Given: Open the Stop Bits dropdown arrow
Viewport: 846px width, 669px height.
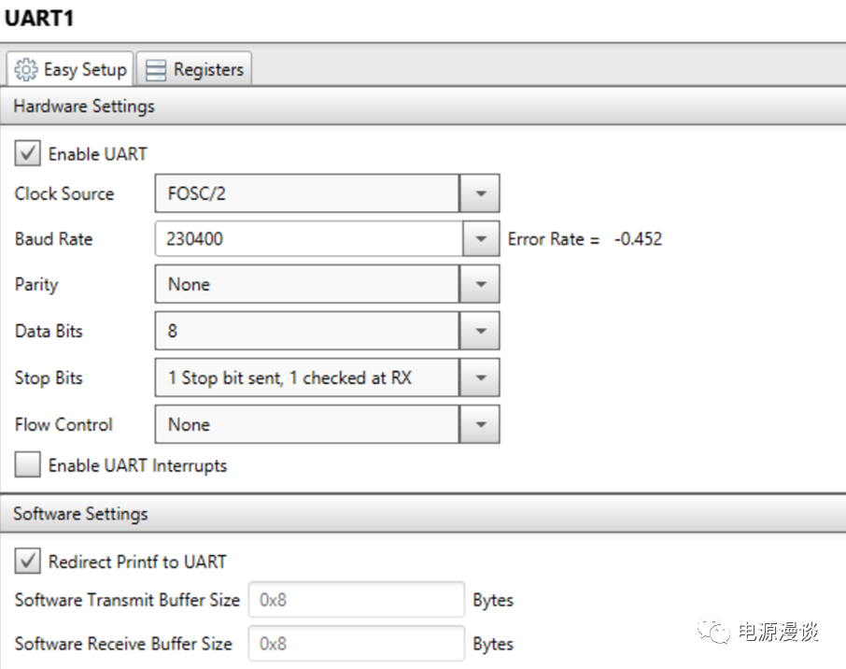Looking at the screenshot, I should [x=480, y=378].
